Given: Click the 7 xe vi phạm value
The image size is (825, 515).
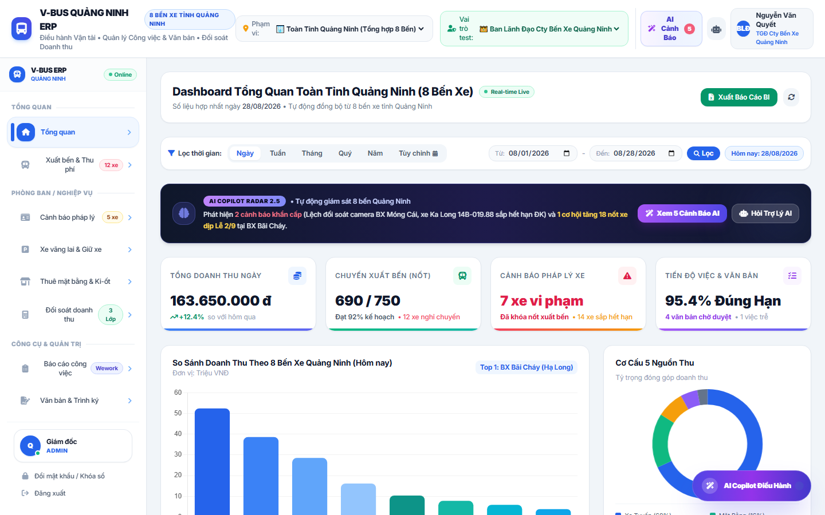Looking at the screenshot, I should [541, 301].
